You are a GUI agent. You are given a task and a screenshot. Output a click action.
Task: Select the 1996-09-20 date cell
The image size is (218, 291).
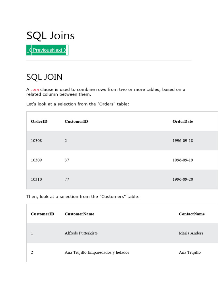(x=183, y=179)
